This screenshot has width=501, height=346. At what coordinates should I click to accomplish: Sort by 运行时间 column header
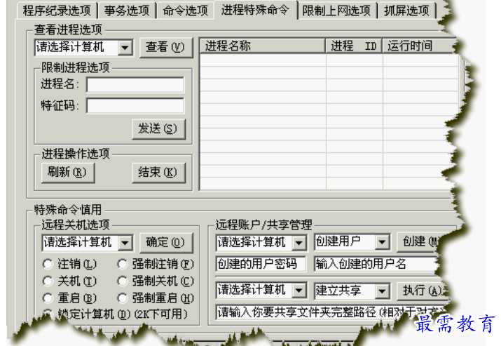pos(418,46)
